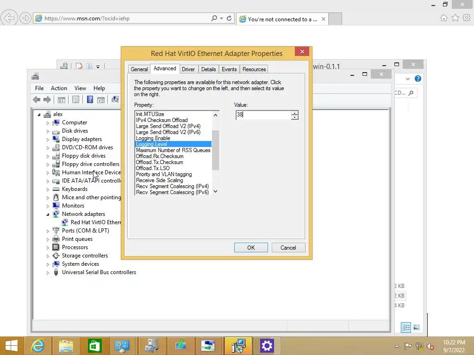Click the search magnifier in IE address bar
The height and width of the screenshot is (355, 474).
click(x=214, y=18)
